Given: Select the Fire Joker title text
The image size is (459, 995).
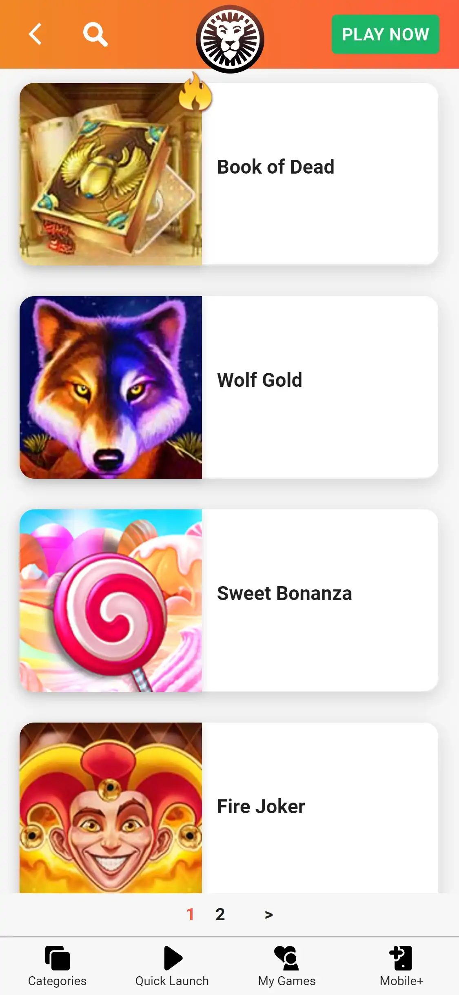Looking at the screenshot, I should coord(261,806).
